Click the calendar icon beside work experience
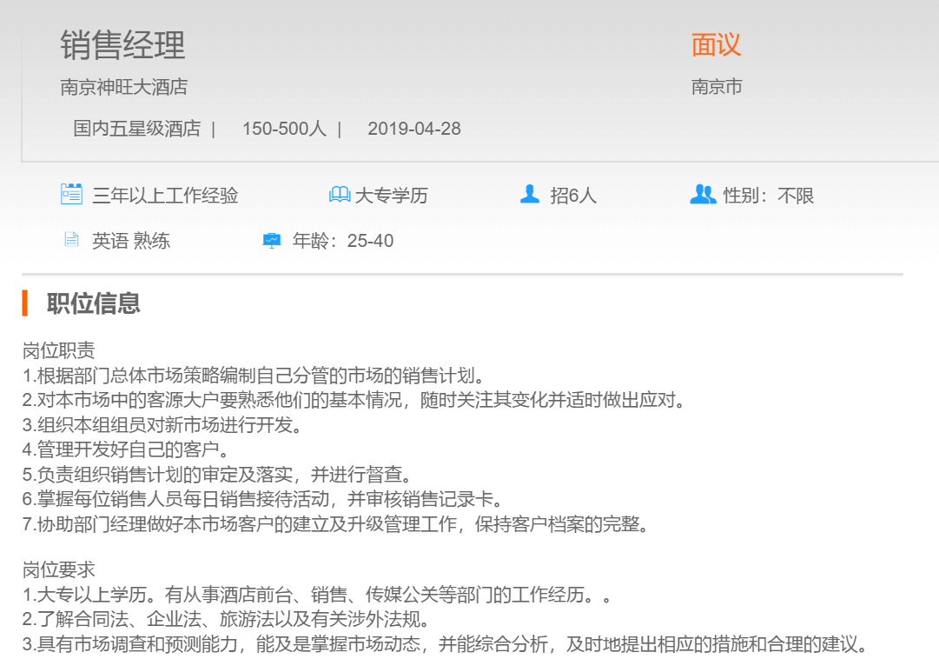Viewport: 939px width, 659px height. point(71,194)
